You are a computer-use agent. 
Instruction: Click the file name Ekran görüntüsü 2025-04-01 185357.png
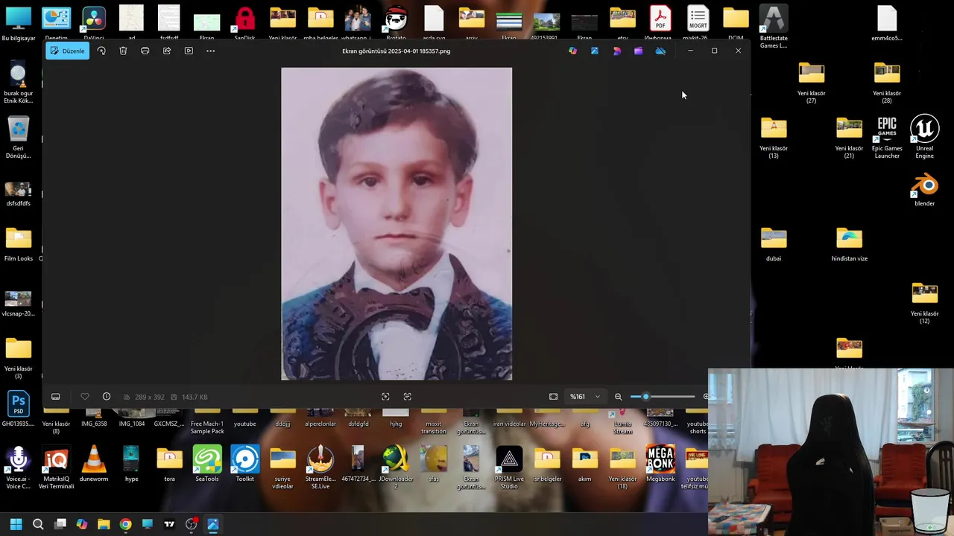[x=396, y=51]
